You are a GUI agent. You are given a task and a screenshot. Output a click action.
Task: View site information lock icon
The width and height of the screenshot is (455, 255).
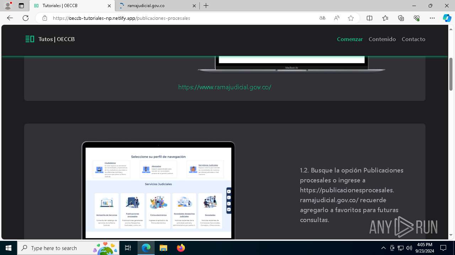(x=45, y=18)
